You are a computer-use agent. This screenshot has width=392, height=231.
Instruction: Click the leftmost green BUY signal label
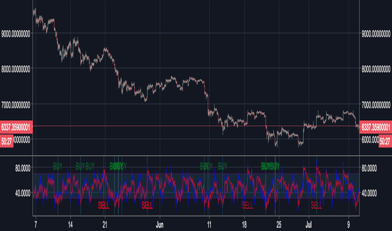58,166
